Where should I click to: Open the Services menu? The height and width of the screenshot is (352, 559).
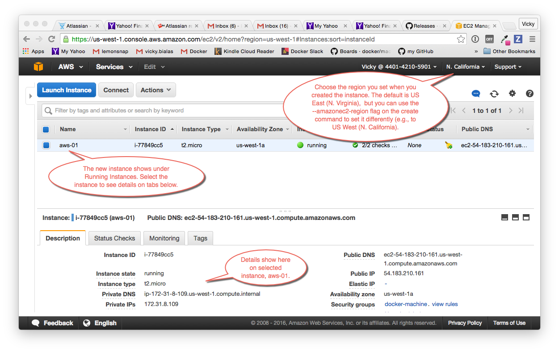[114, 67]
